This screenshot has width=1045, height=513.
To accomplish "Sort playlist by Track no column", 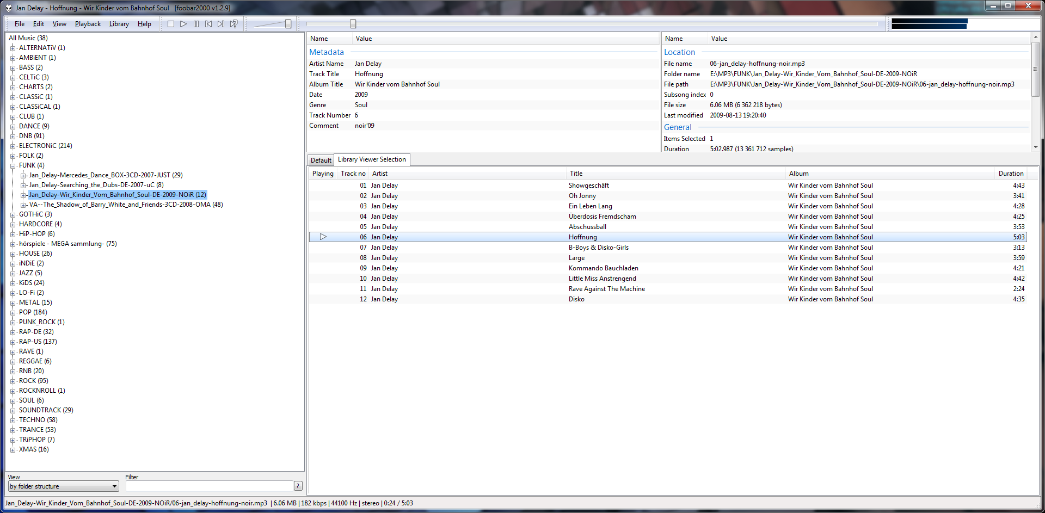I will point(353,174).
